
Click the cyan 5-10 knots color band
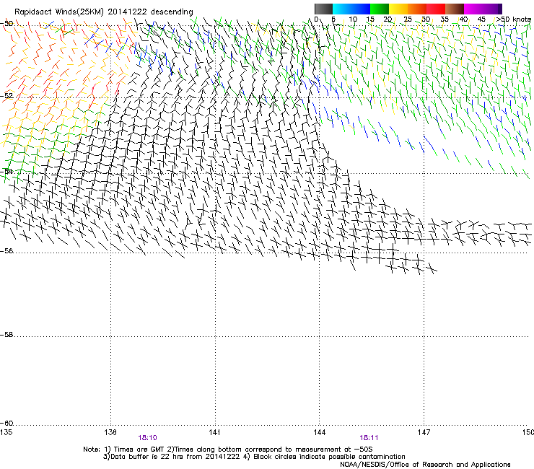pyautogui.click(x=342, y=9)
